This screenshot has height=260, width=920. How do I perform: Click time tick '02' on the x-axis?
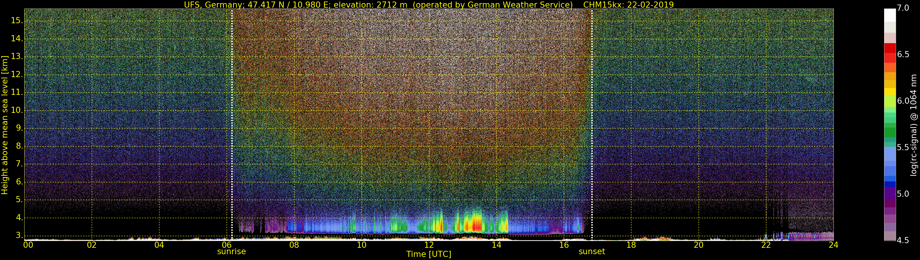click(x=92, y=245)
